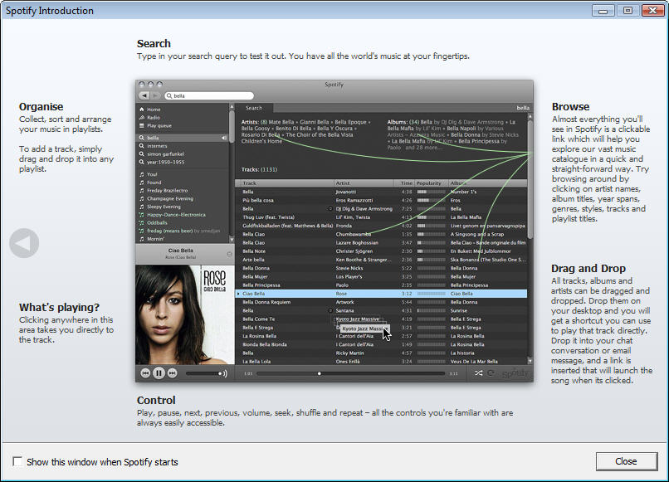The width and height of the screenshot is (669, 482).
Task: Go back using the large left arrow
Action: [24, 243]
